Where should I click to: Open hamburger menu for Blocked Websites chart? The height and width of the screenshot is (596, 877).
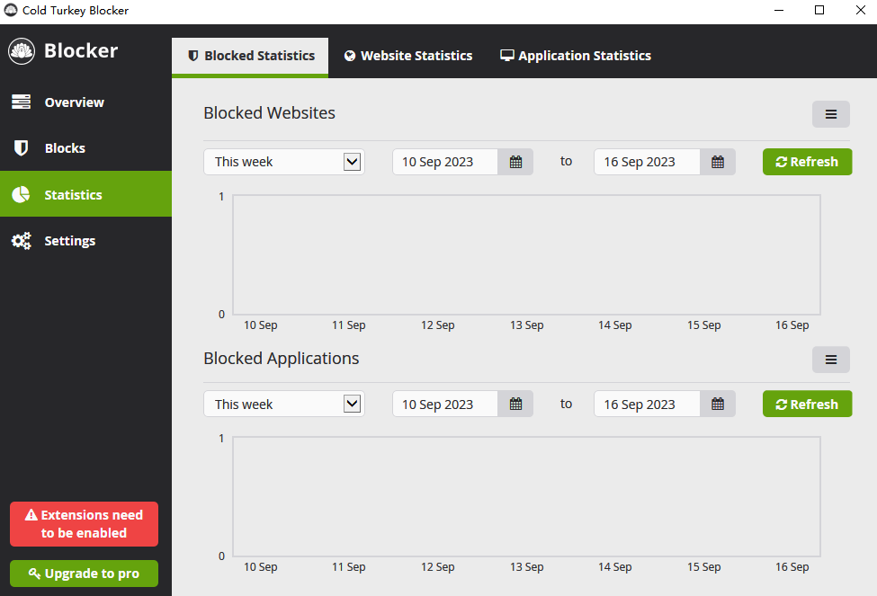click(x=830, y=114)
